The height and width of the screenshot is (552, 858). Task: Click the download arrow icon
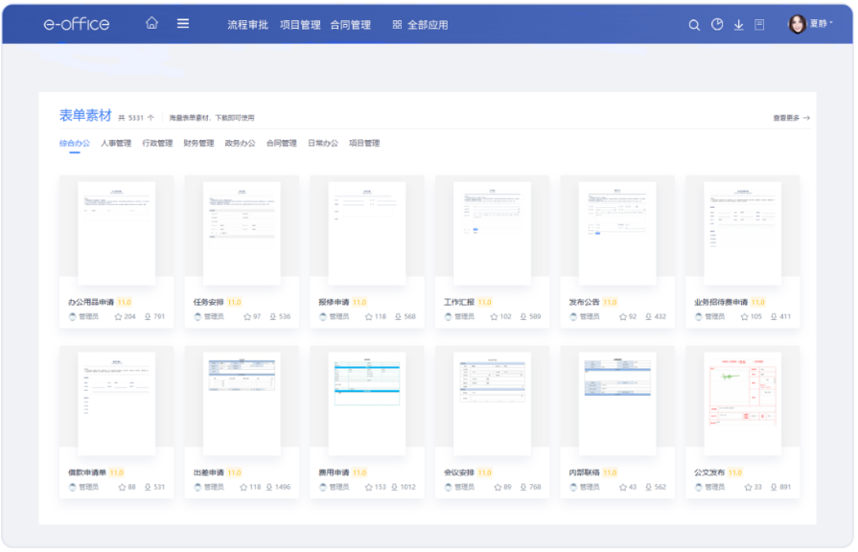point(738,25)
